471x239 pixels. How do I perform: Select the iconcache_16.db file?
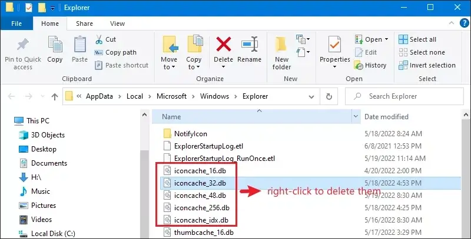(195, 171)
